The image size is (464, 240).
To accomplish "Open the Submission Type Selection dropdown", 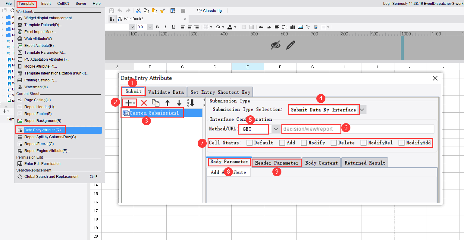I will [x=363, y=110].
